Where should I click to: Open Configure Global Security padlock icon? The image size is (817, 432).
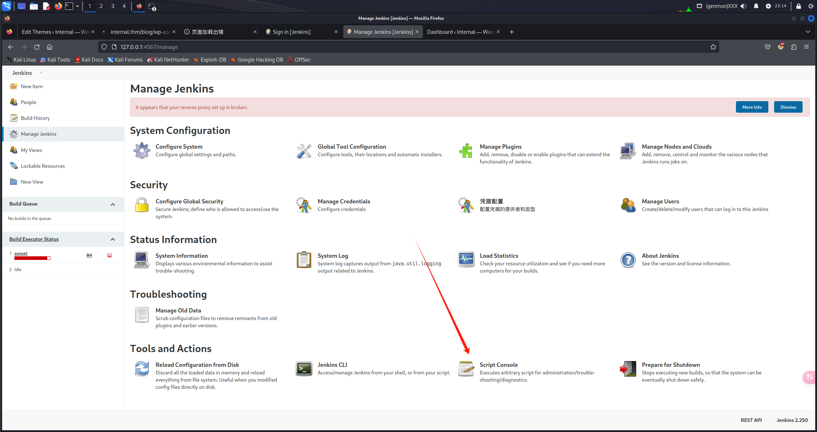(142, 205)
